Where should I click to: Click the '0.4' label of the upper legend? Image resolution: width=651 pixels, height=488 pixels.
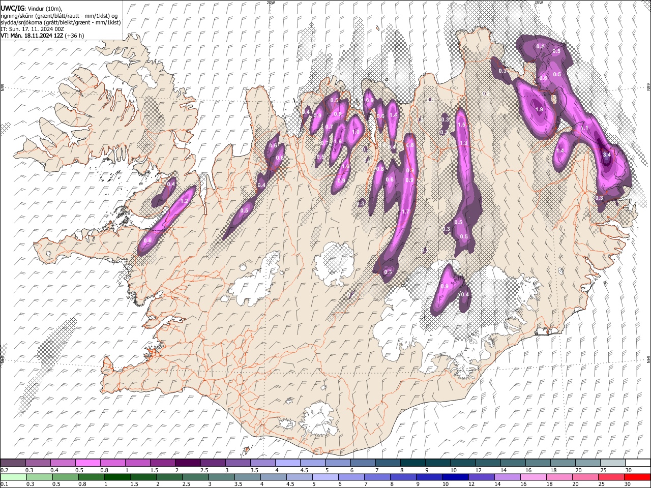coord(54,470)
